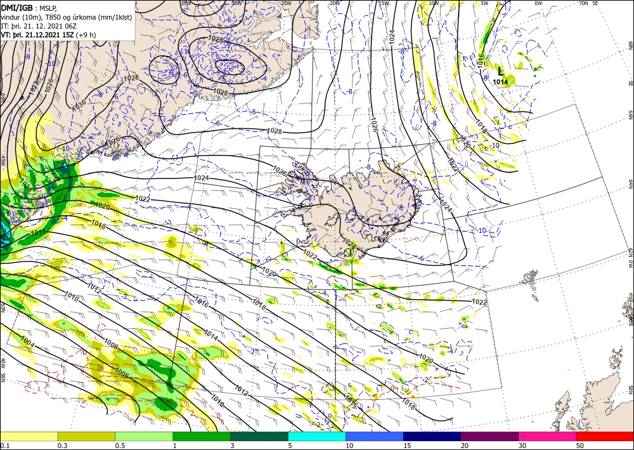Screen dimensions: 634x450
Task: Click the 1004 isobar label
Action: click(x=28, y=342)
